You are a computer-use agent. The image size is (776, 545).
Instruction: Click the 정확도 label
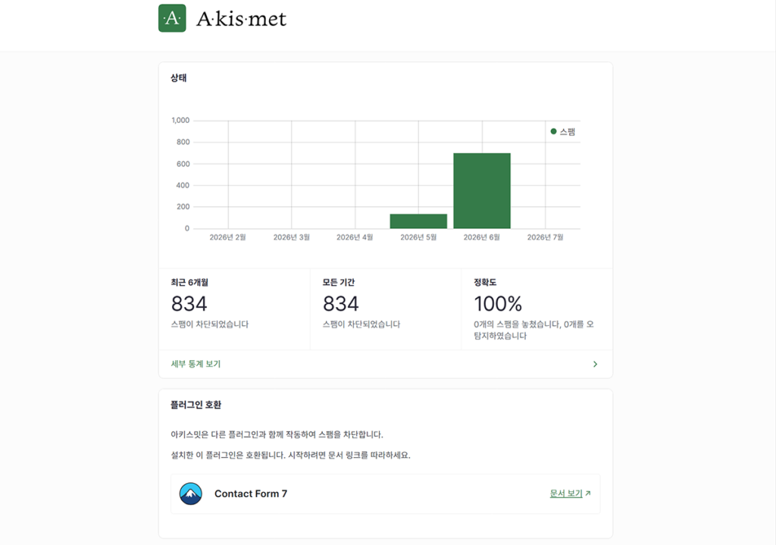click(x=485, y=282)
